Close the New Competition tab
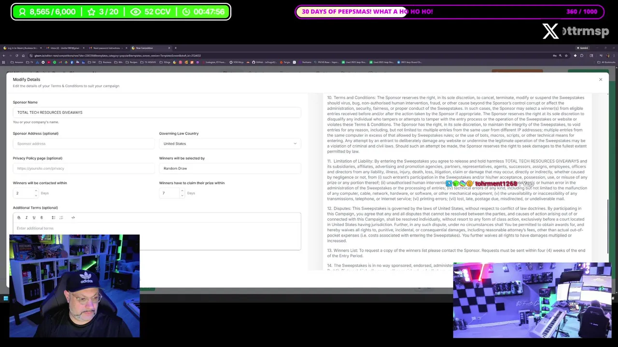This screenshot has width=618, height=347. [x=169, y=48]
